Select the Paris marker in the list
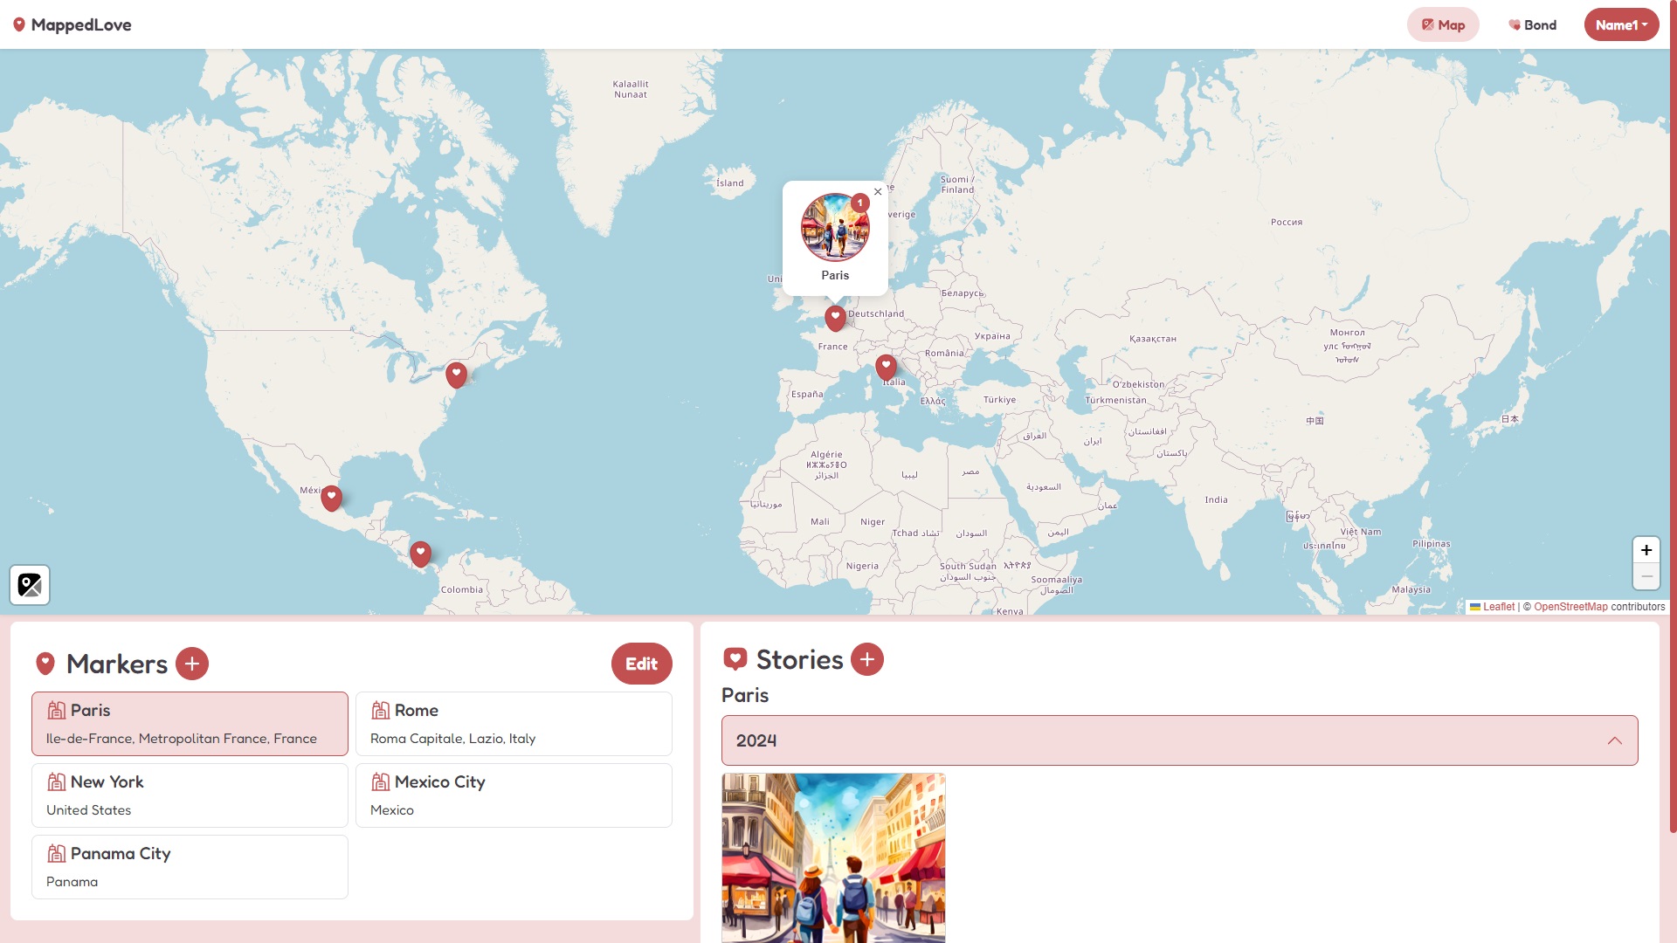The image size is (1677, 943). pos(189,723)
